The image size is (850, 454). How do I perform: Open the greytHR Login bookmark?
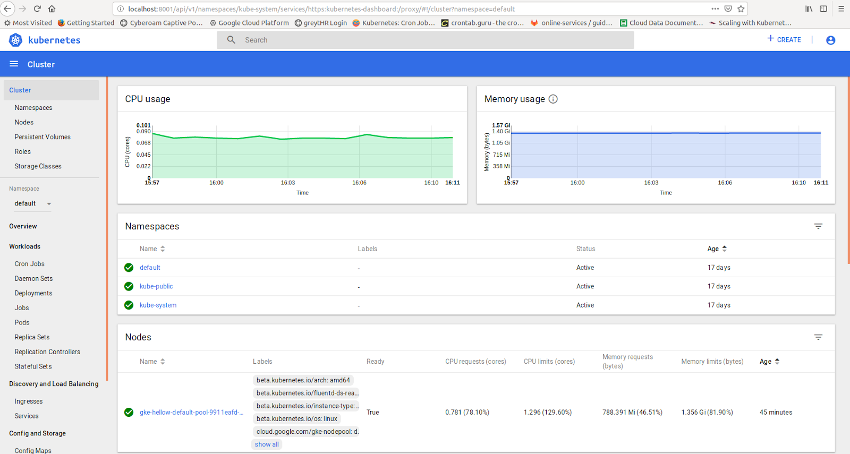pyautogui.click(x=321, y=23)
